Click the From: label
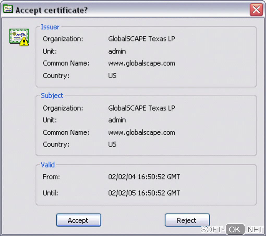This screenshot has height=236, width=266. 51,177
